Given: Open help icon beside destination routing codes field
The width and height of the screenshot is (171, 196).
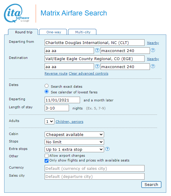Looking at the screenshot, I should 97,66.
